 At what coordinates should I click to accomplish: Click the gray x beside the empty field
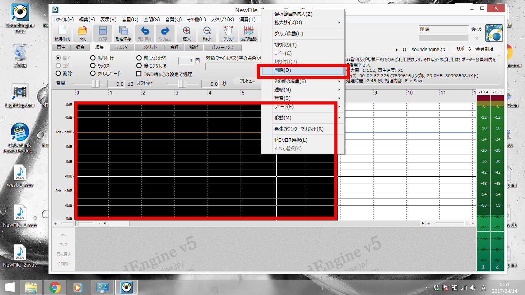pyautogui.click(x=477, y=38)
